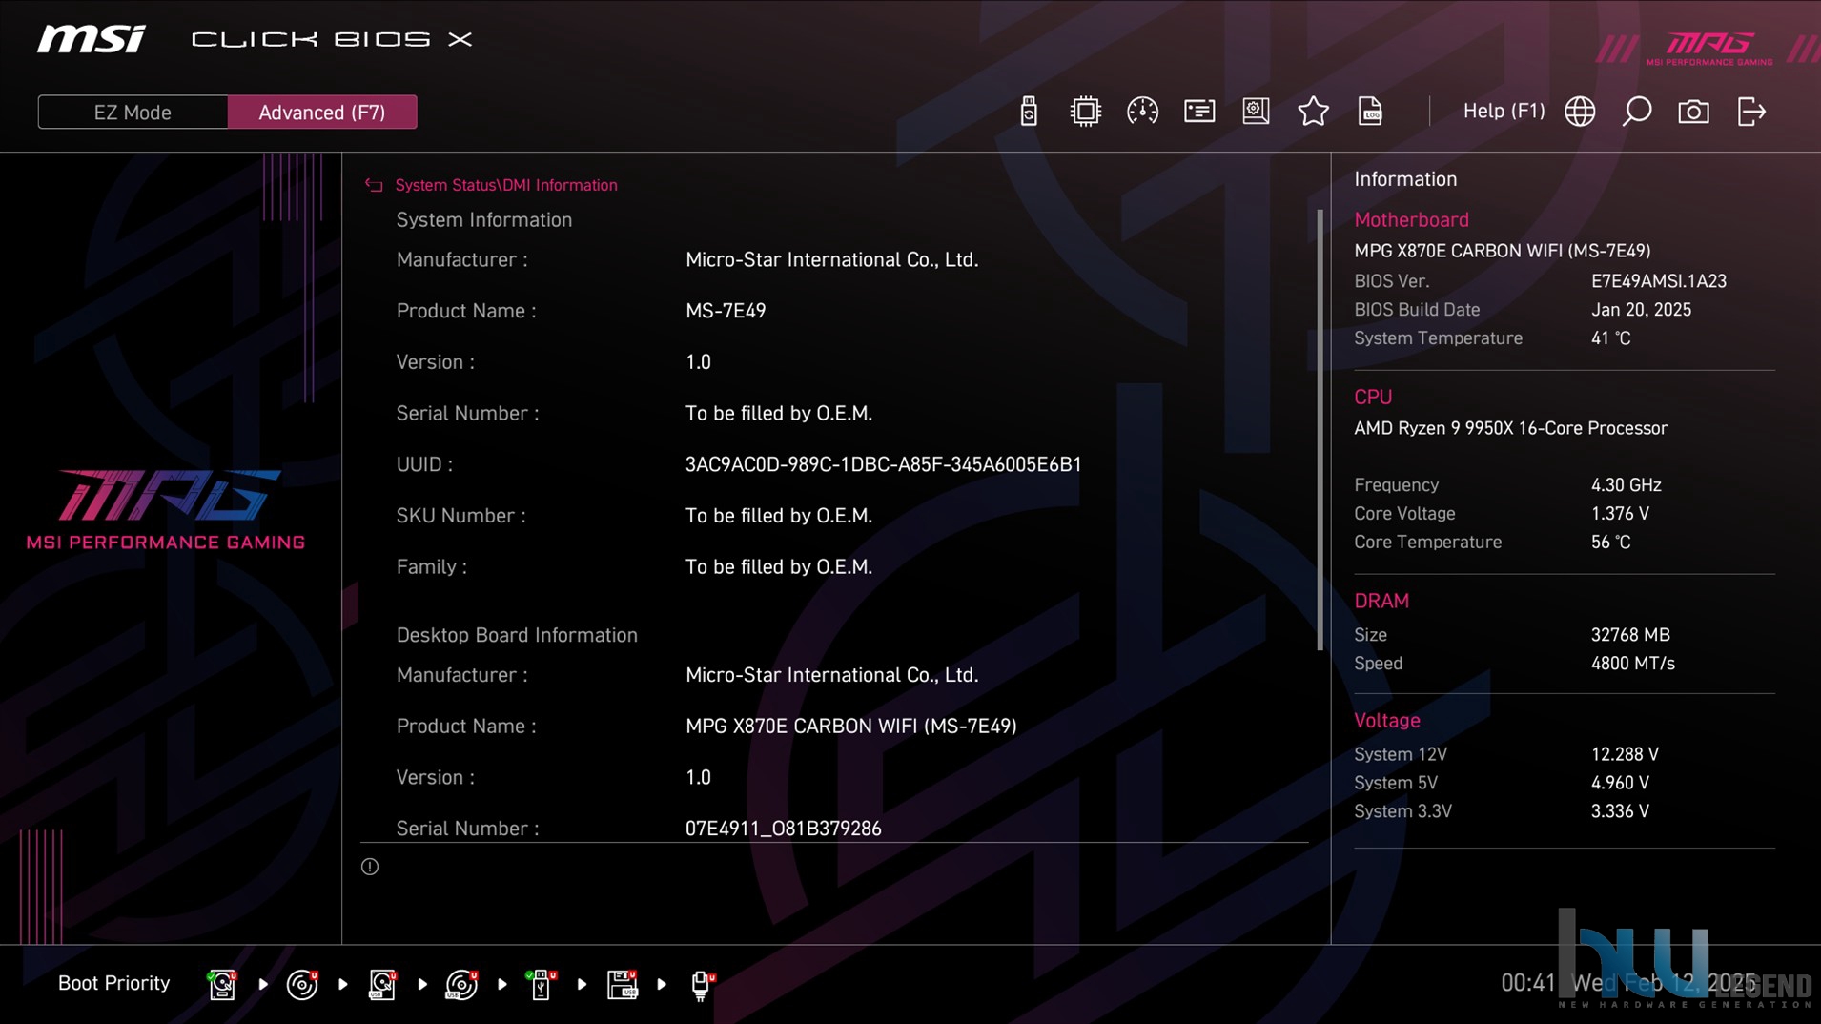1821x1024 pixels.
Task: Open the language globe icon
Action: tap(1580, 112)
